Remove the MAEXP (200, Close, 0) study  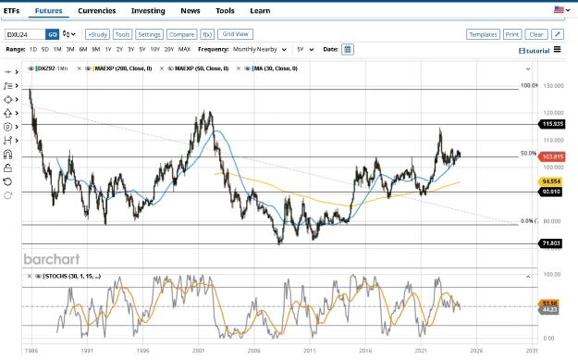pyautogui.click(x=79, y=68)
